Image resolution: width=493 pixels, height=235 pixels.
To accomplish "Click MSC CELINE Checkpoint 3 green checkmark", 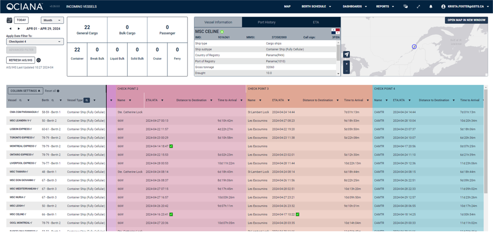I will coord(298,215).
